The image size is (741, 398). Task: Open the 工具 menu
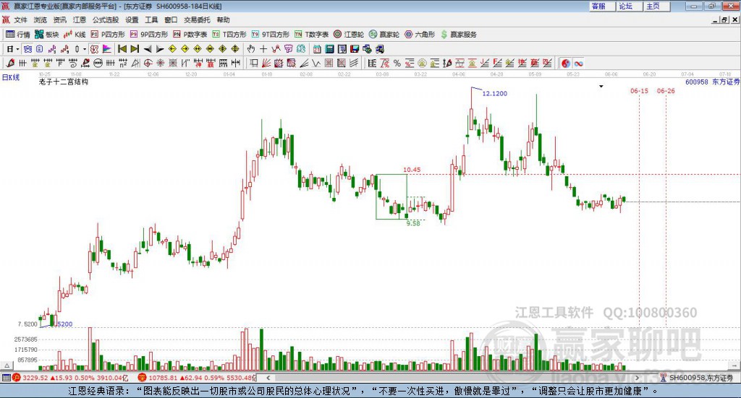pos(151,20)
